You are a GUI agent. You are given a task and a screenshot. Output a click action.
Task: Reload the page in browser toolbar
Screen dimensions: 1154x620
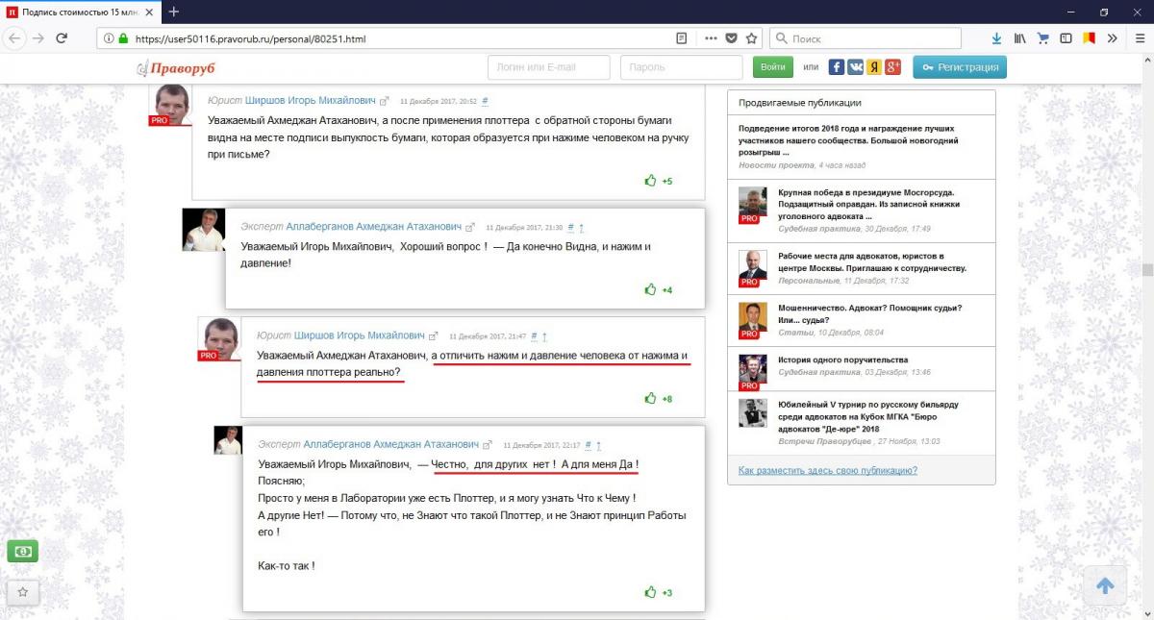[x=62, y=38]
